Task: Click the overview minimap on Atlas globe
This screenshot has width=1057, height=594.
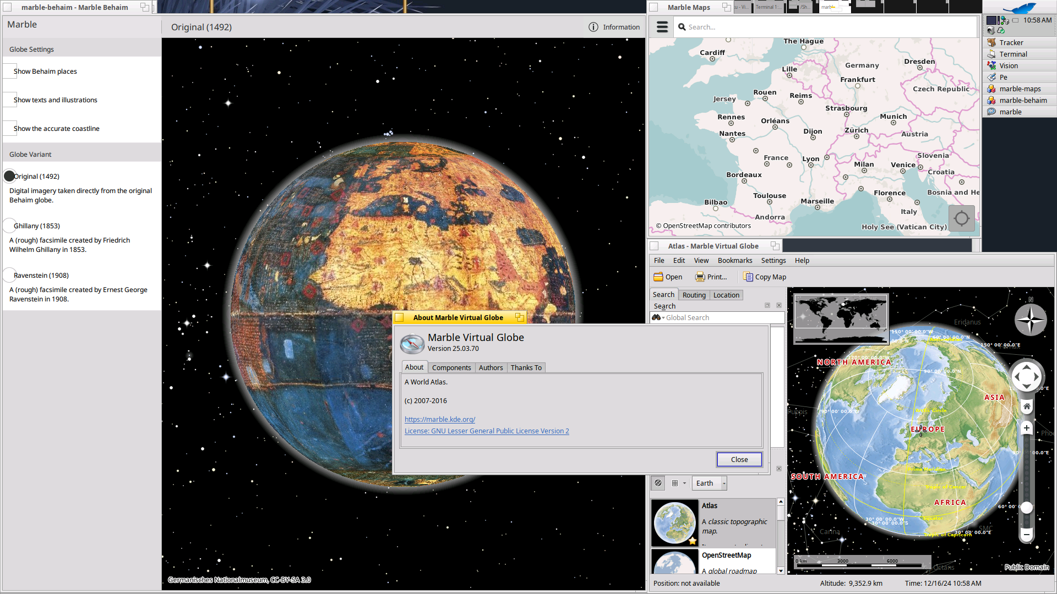Action: [841, 320]
